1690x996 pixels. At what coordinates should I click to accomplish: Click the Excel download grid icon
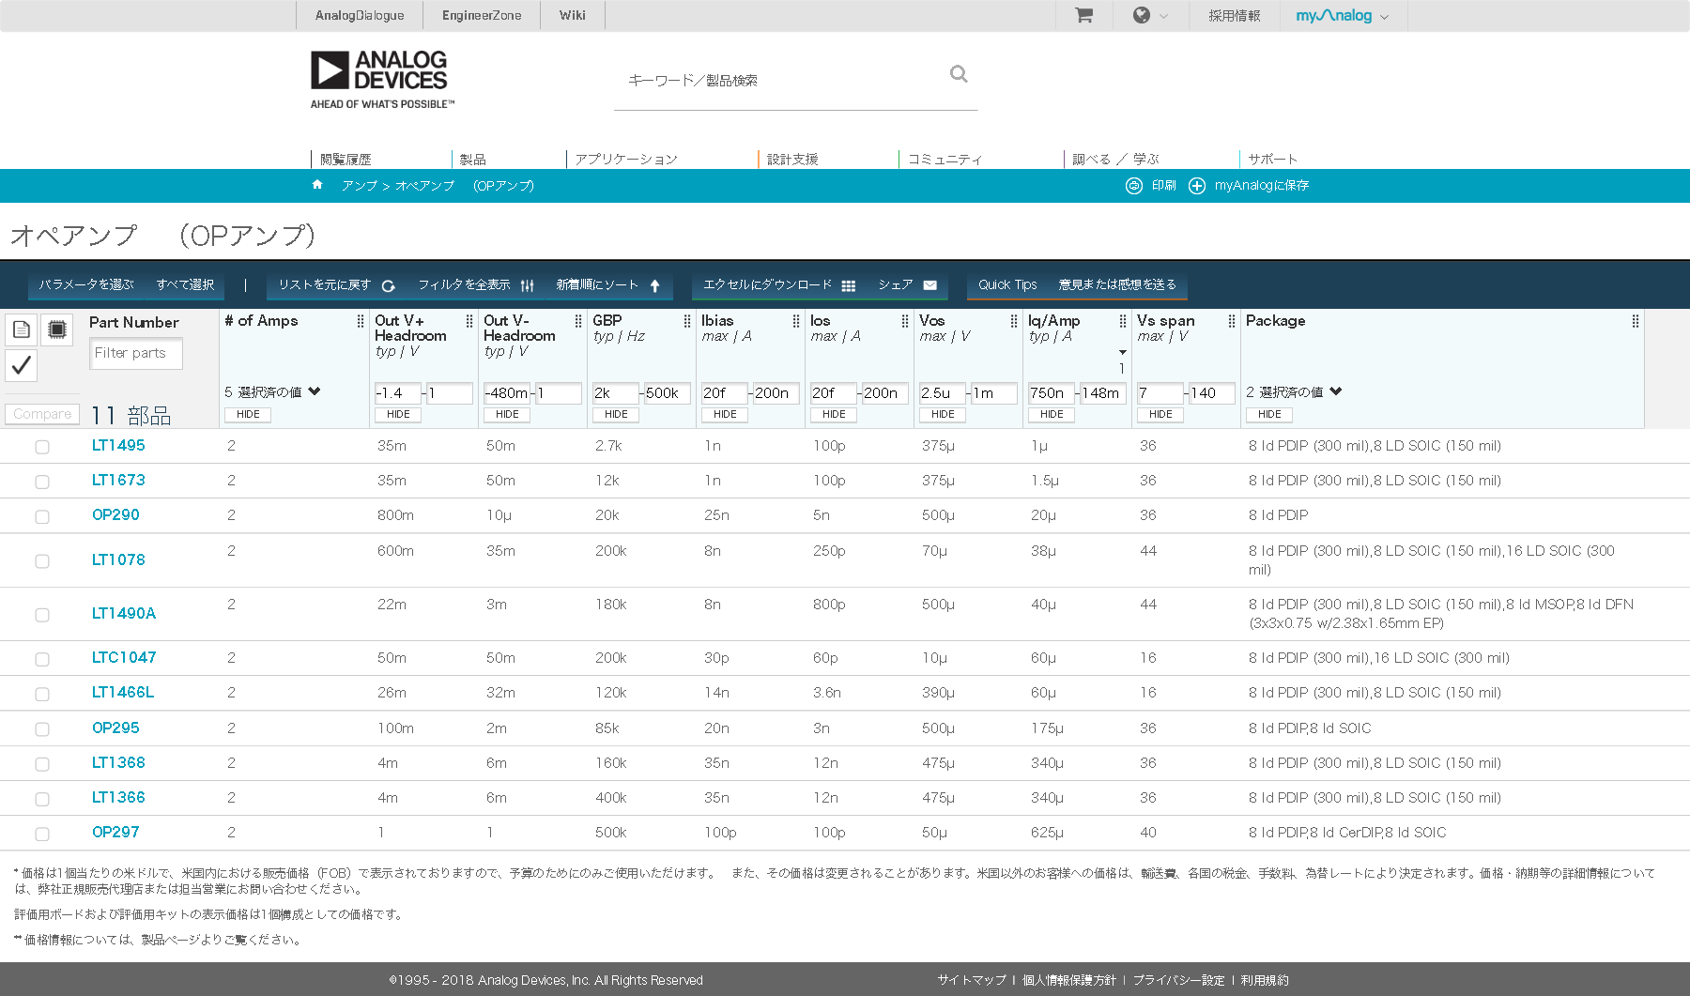click(849, 285)
